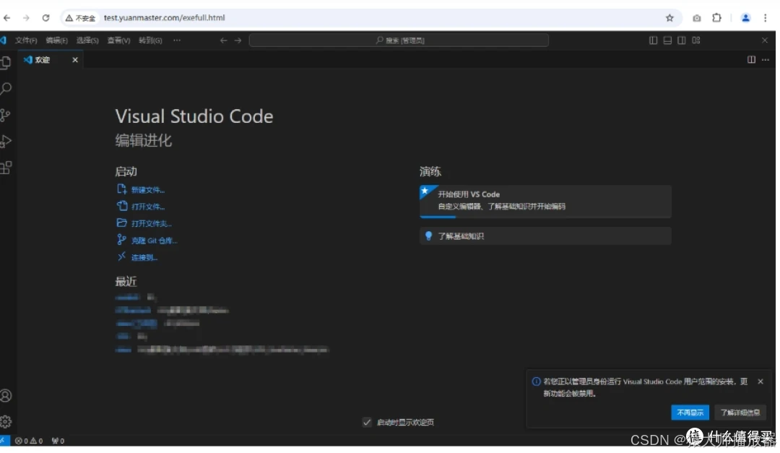The width and height of the screenshot is (780, 453).
Task: Open the 文件(F) menu
Action: click(x=26, y=40)
